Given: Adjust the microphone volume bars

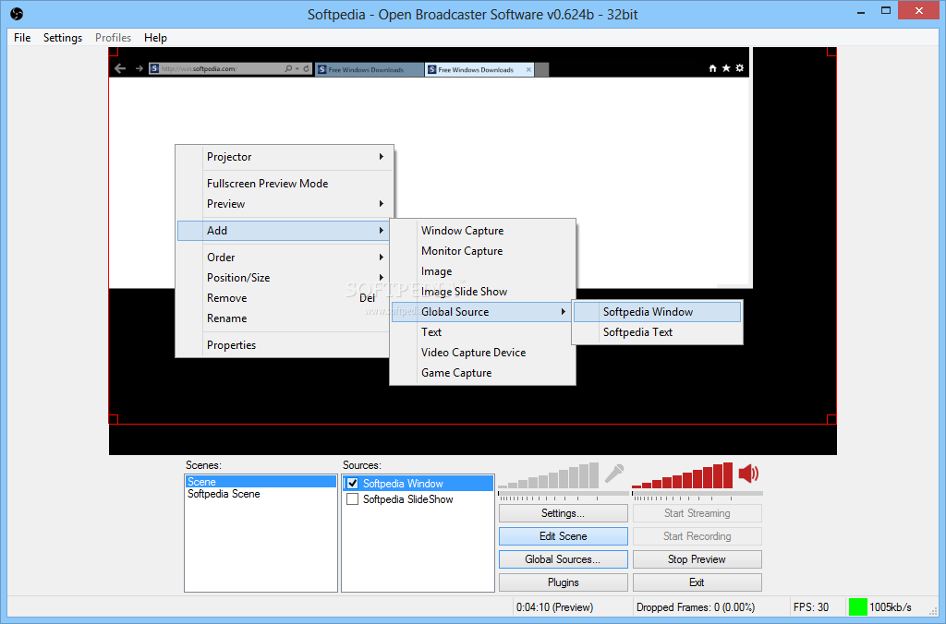Looking at the screenshot, I should pos(549,475).
